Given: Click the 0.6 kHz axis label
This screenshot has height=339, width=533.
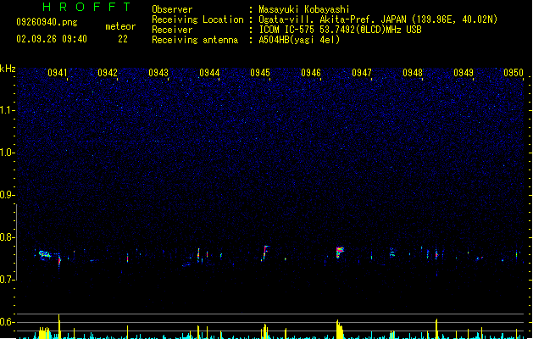Looking at the screenshot, I should click(7, 322).
